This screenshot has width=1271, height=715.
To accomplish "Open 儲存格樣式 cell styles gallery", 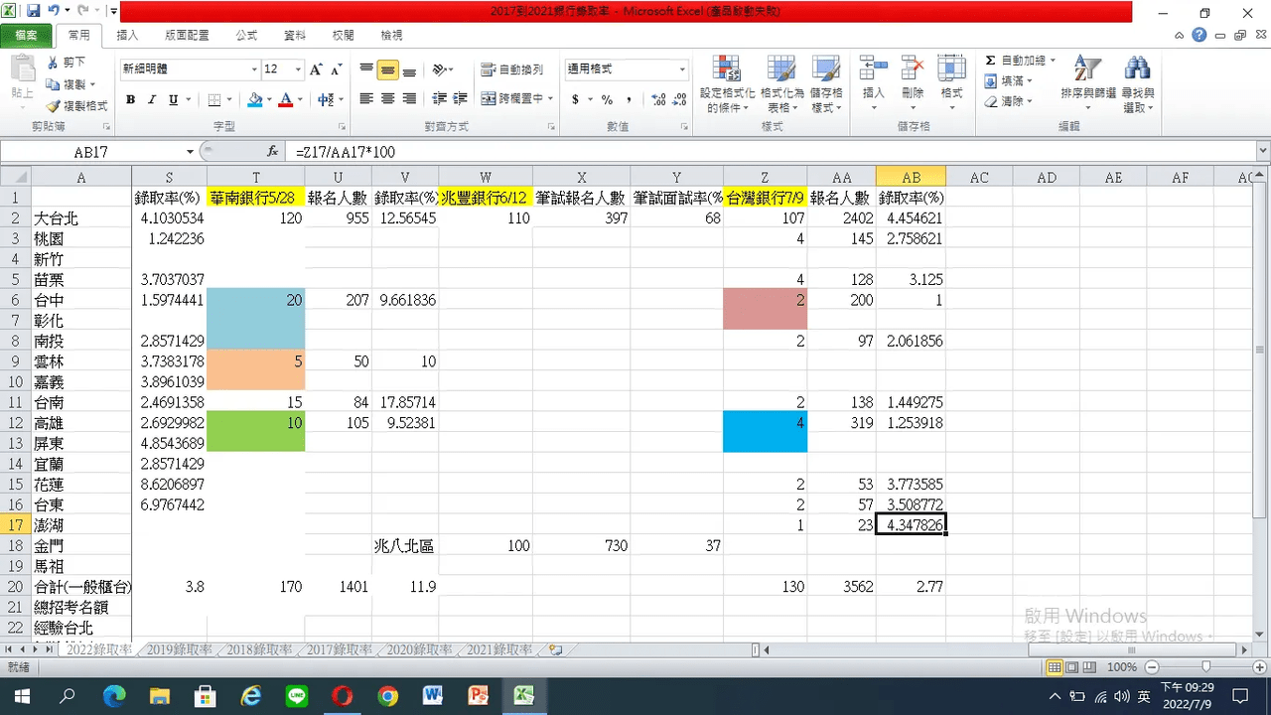I will click(x=826, y=84).
